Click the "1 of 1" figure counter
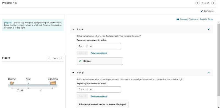The width and height of the screenshot is (220, 108). tap(55, 59)
